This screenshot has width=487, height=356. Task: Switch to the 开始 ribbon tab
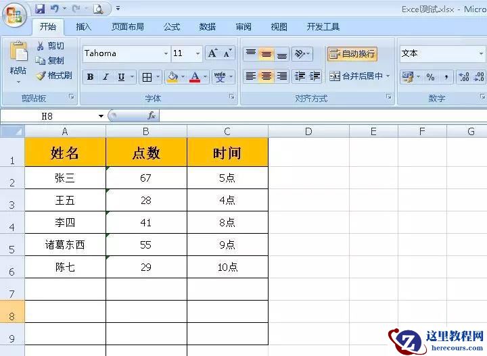pos(48,27)
